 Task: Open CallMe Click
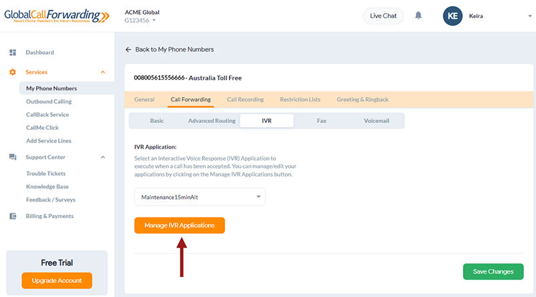(42, 128)
